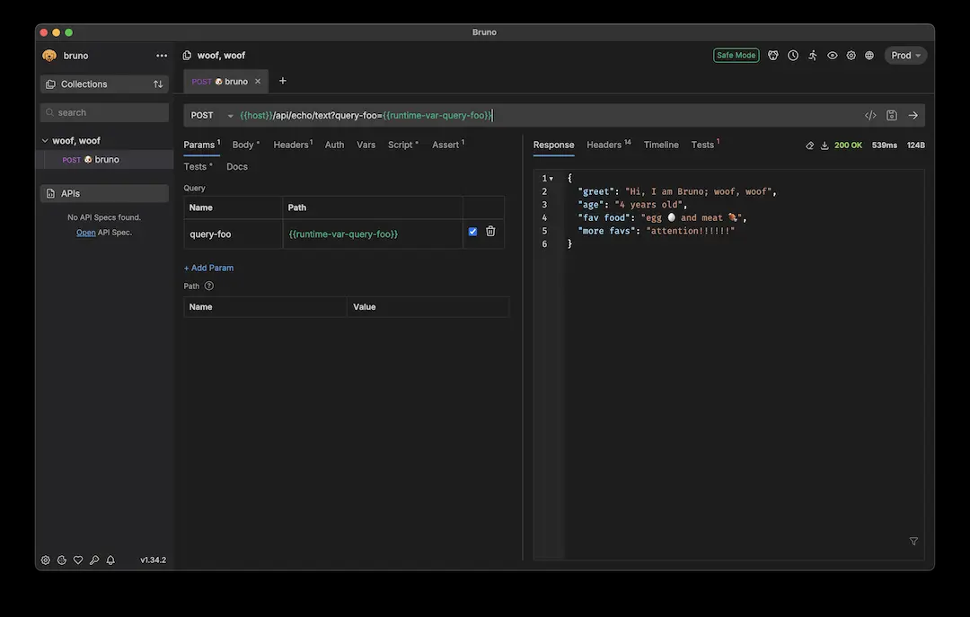This screenshot has width=970, height=617.
Task: Uncheck the query-foo parameter checkbox
Action: point(472,232)
